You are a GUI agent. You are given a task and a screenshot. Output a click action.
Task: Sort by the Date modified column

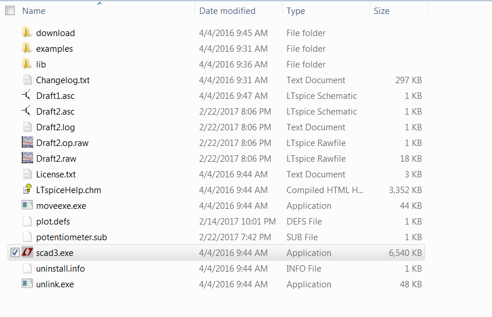(x=227, y=11)
